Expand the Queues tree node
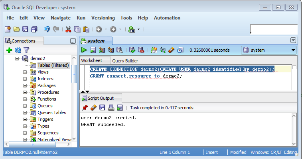 click(x=25, y=106)
